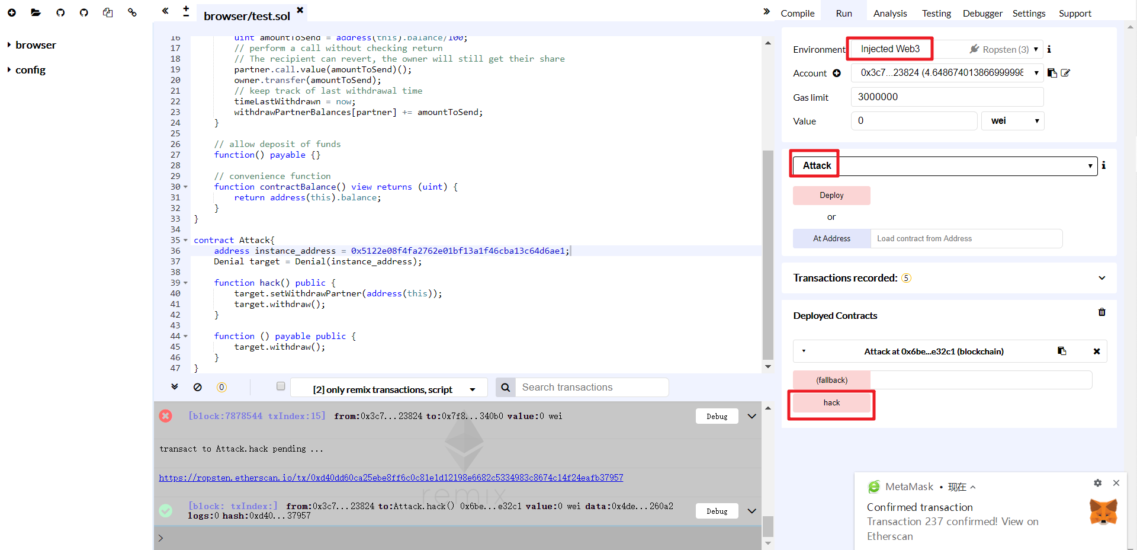Expand the Transactions recorded section
The width and height of the screenshot is (1137, 550).
click(x=1101, y=278)
